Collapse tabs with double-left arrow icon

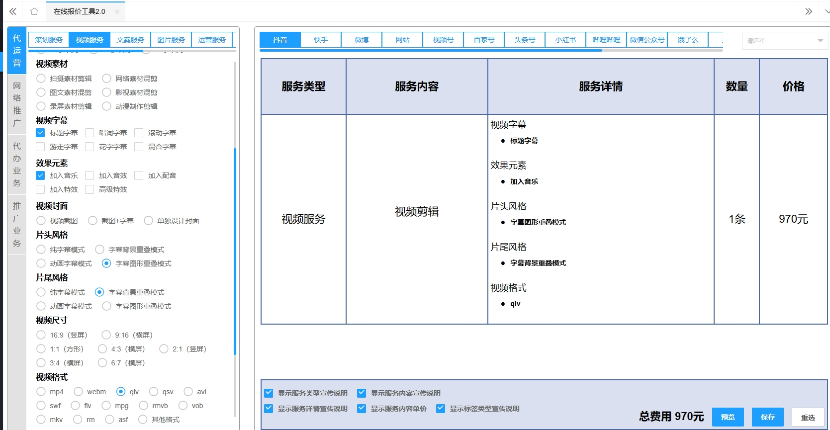(13, 11)
